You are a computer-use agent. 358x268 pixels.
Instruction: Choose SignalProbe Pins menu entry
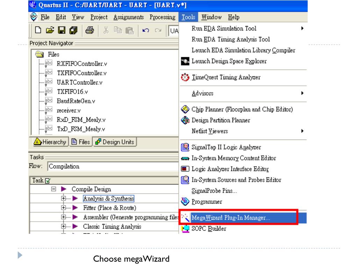click(x=243, y=191)
